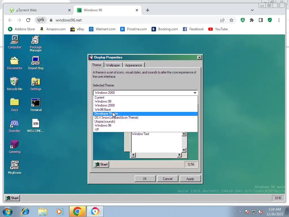Viewport: 289px width, 217px height.
Task: Click Cancel in Display Properties
Action: click(x=168, y=179)
